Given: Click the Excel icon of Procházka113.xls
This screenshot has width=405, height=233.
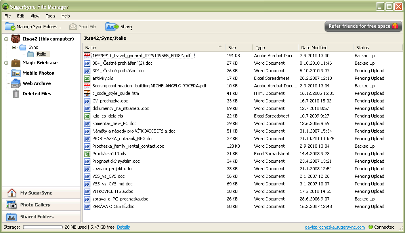Looking at the screenshot, I should point(87,154).
